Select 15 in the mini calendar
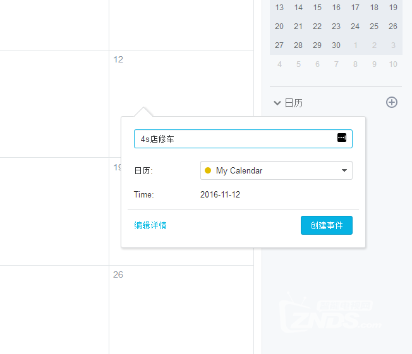The image size is (412, 354). [317, 8]
